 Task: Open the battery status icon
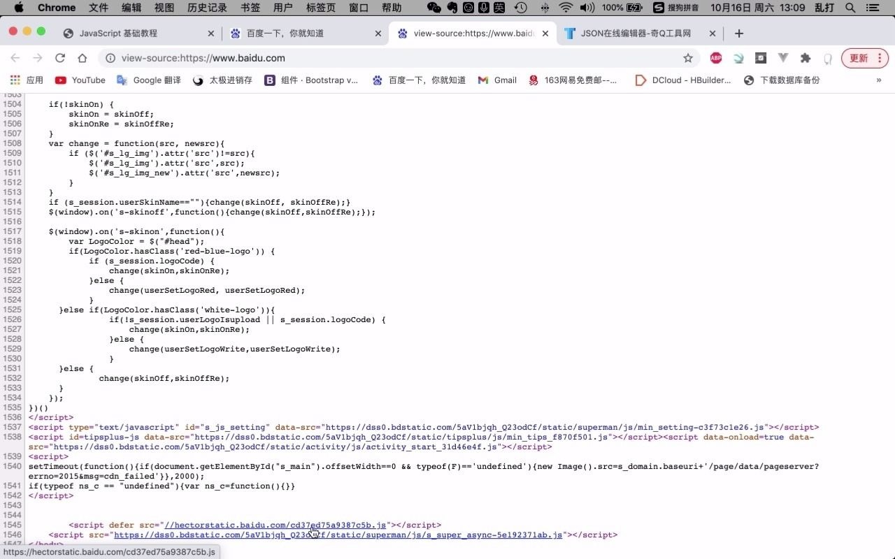click(634, 8)
